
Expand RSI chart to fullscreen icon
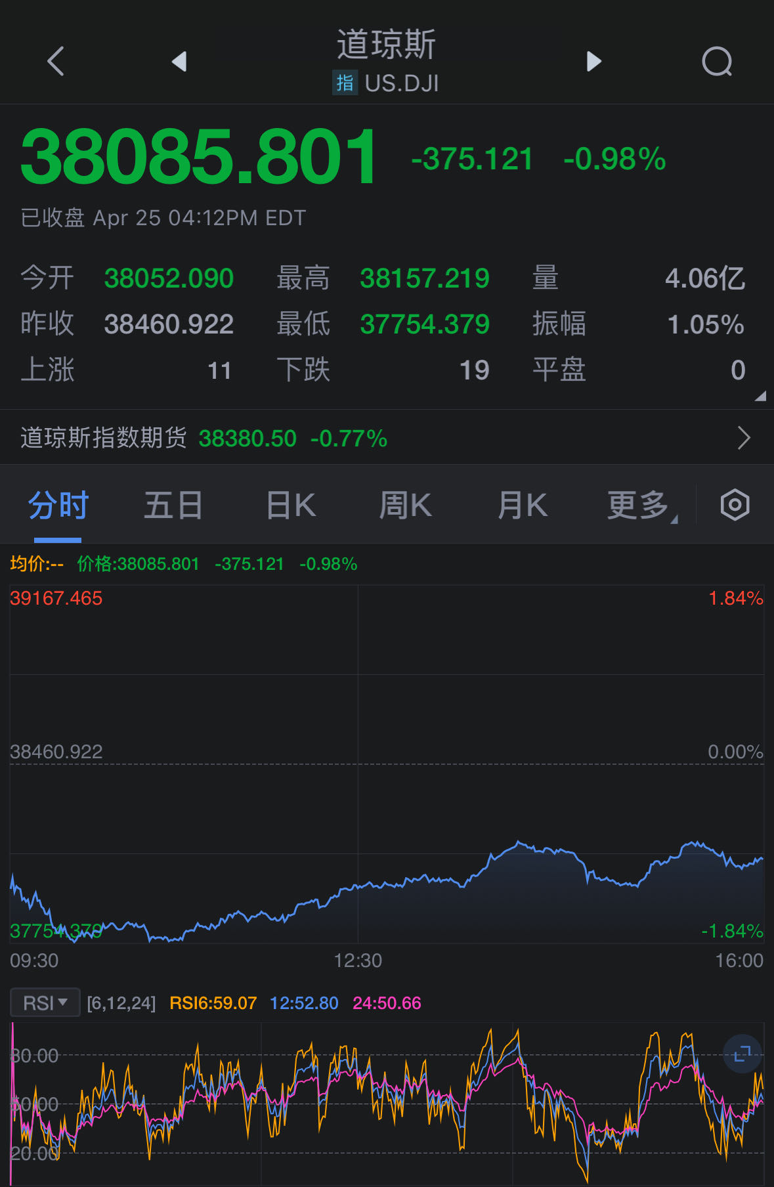click(x=742, y=1054)
